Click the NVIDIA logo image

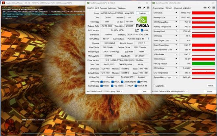(x=142, y=23)
